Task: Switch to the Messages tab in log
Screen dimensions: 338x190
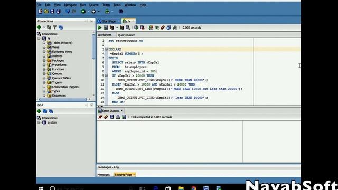Action: pos(104,175)
